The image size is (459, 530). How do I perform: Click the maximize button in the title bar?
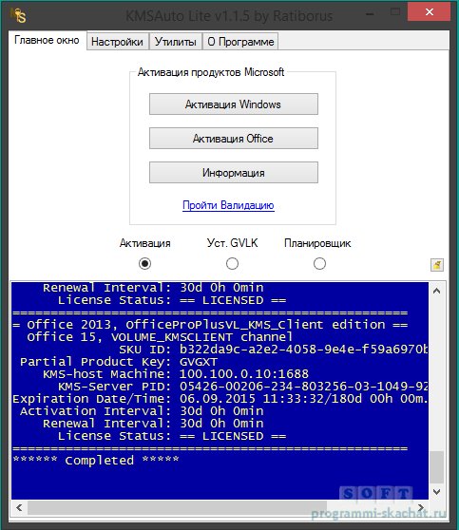click(394, 12)
